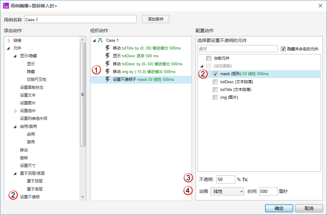
Task: Select the 旋转 action
Action: click(x=24, y=158)
